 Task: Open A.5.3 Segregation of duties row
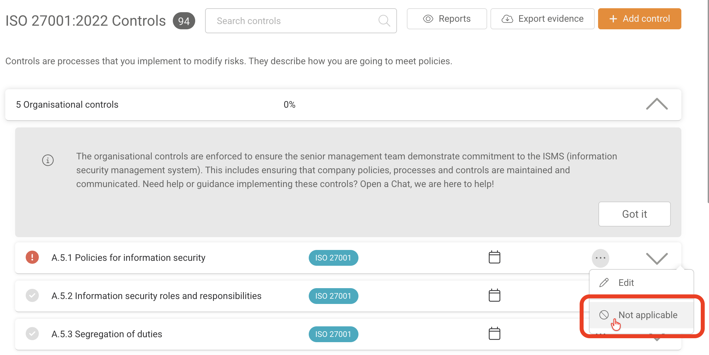coord(107,334)
